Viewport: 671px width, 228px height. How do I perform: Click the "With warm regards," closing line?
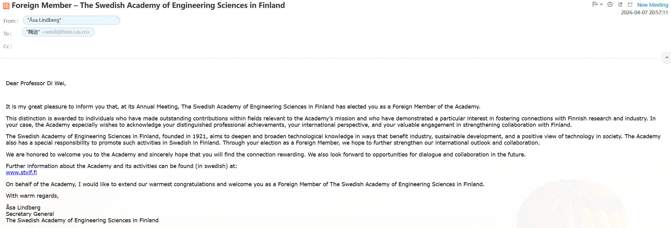[32, 196]
